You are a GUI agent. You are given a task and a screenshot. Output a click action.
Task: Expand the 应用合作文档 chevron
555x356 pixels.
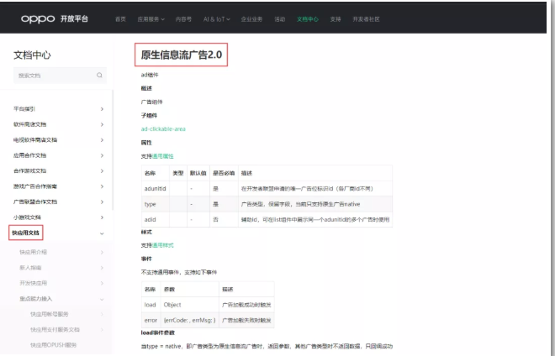102,155
